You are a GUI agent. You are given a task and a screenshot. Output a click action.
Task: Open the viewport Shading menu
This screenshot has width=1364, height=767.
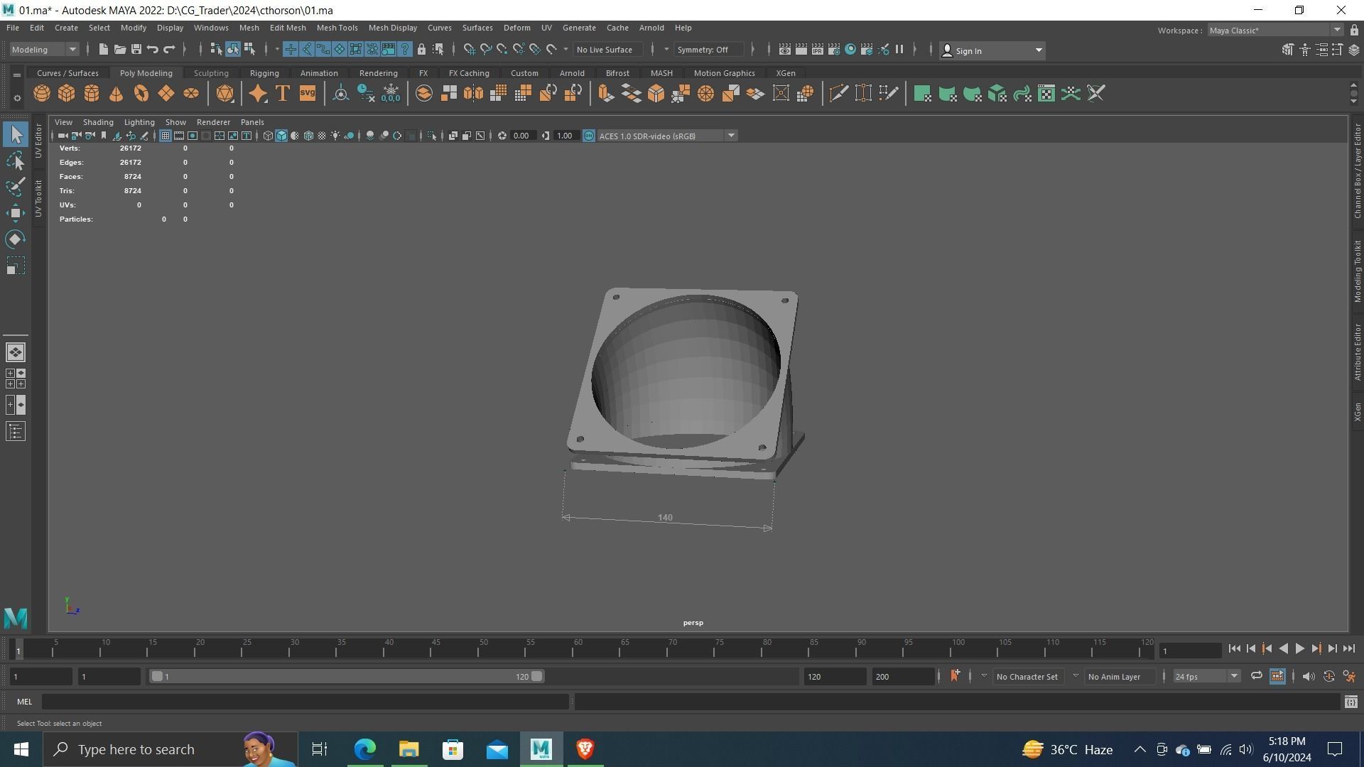click(98, 122)
